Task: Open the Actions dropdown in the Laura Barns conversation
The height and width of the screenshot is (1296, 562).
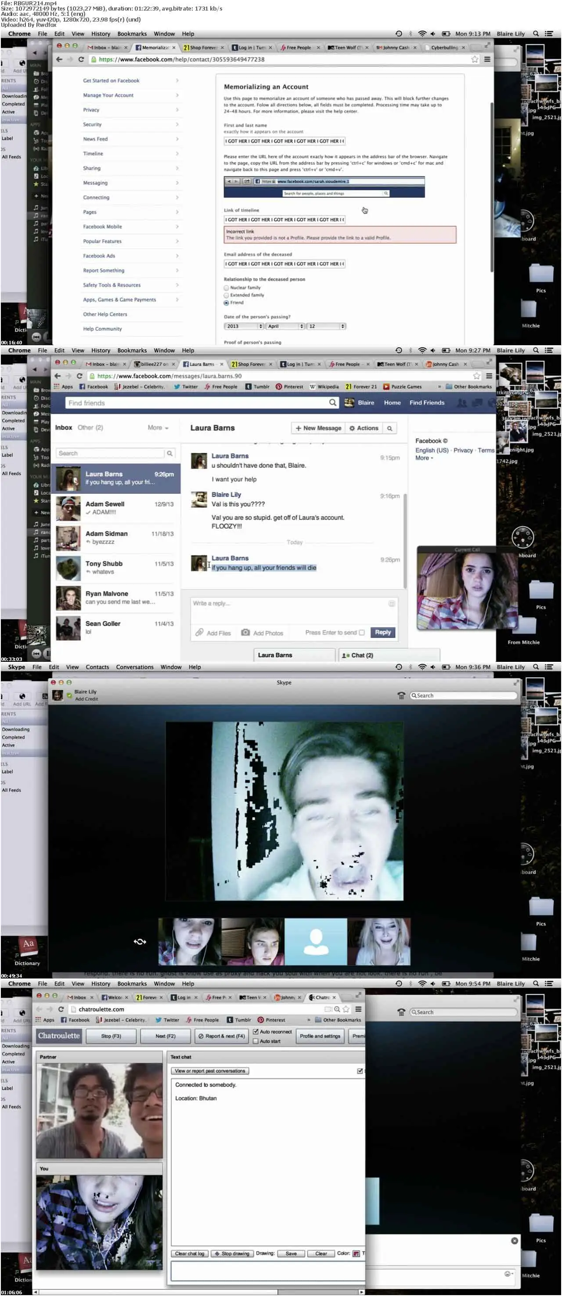Action: point(364,428)
